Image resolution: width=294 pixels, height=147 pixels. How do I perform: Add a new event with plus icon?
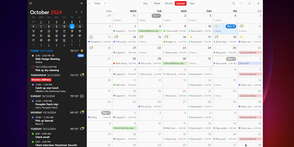pyautogui.click(x=82, y=3)
